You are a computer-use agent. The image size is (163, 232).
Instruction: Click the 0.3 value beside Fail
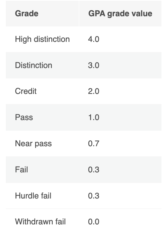pos(94,170)
